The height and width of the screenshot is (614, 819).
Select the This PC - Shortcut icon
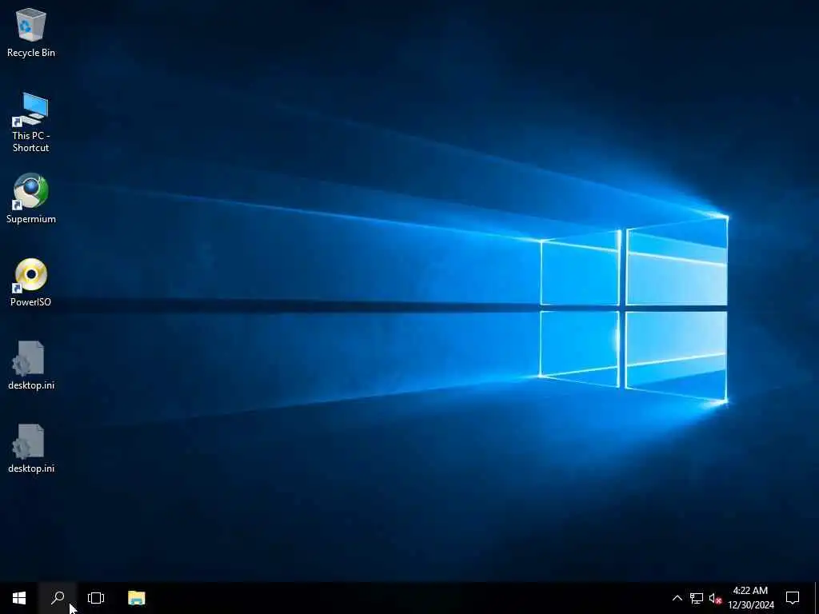pyautogui.click(x=31, y=122)
